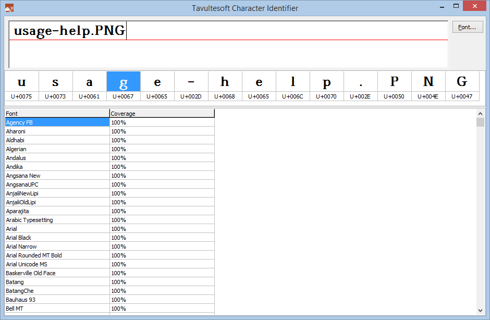Click the scroll down arrow of font list
The width and height of the screenshot is (490, 320).
[x=480, y=310]
